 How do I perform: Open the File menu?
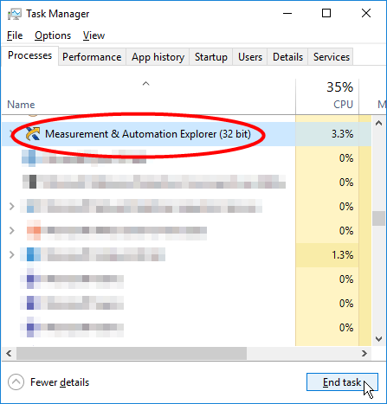pos(15,35)
